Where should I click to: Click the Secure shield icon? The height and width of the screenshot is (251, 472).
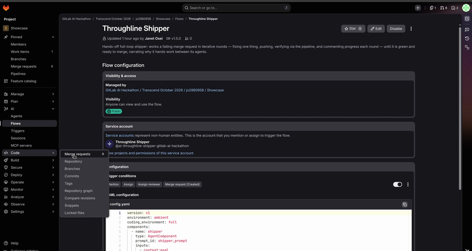click(5, 168)
